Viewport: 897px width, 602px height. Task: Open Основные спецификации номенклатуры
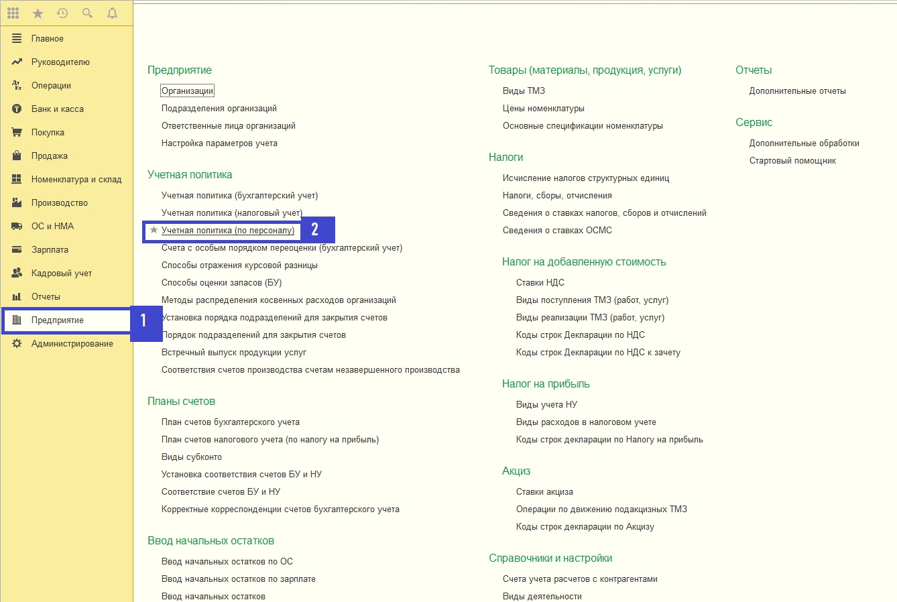pos(583,125)
